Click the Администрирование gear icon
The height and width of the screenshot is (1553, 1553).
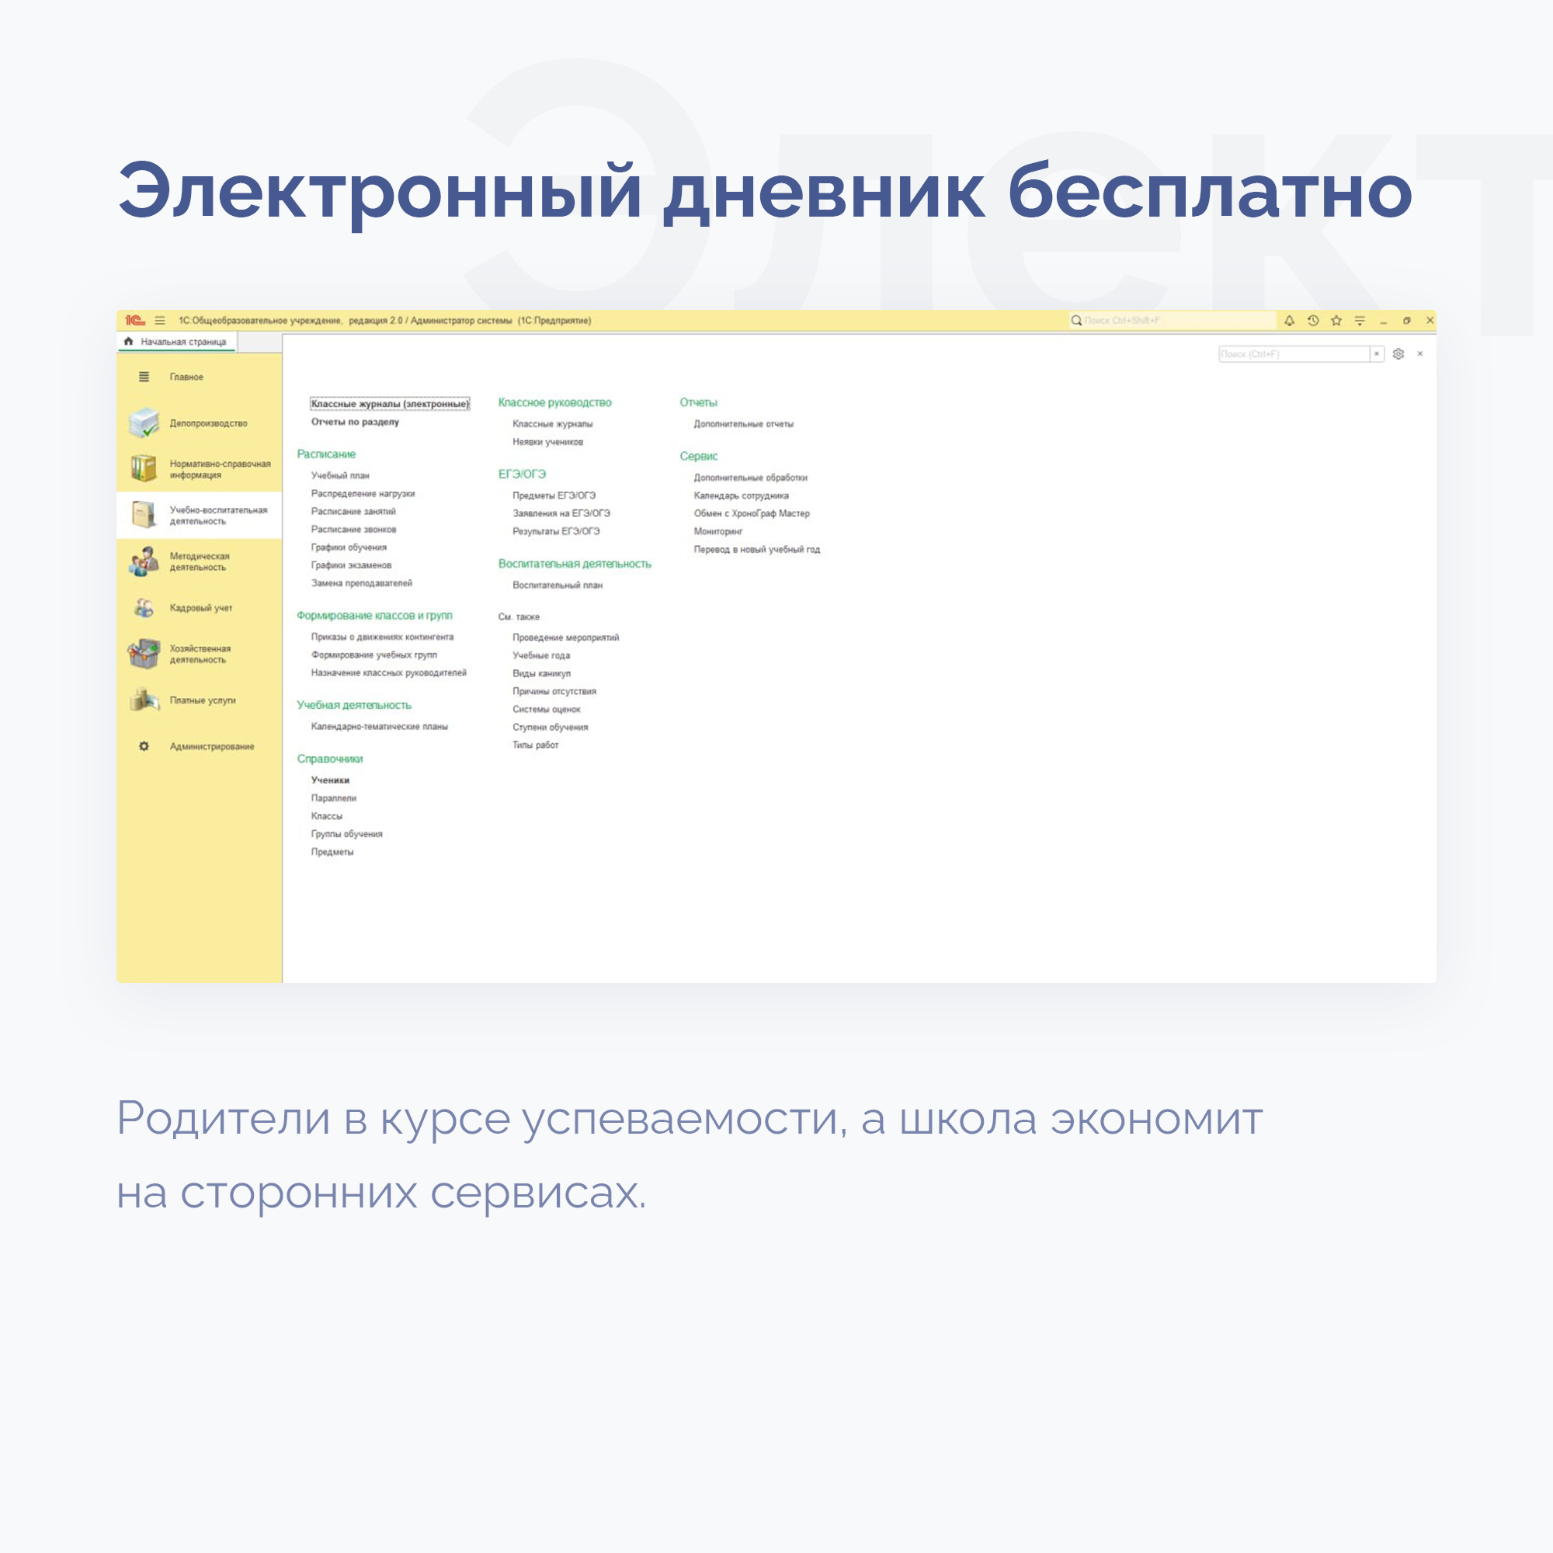[x=144, y=746]
